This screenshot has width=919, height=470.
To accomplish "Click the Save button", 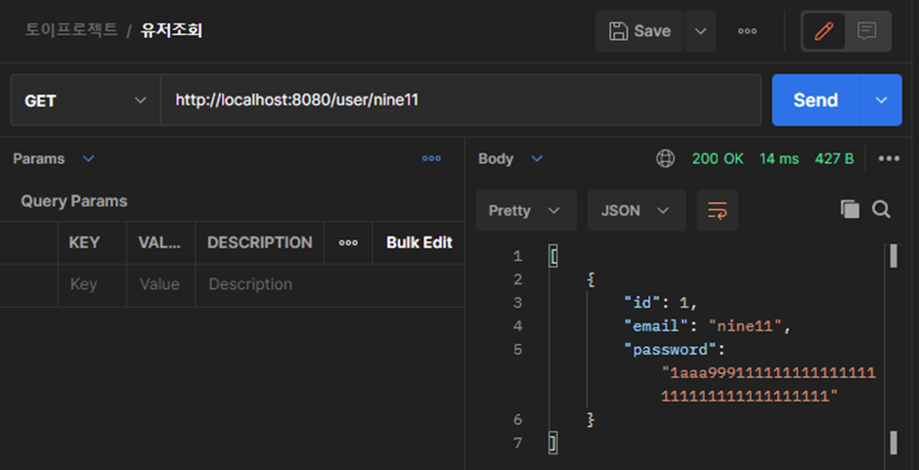I will click(639, 31).
